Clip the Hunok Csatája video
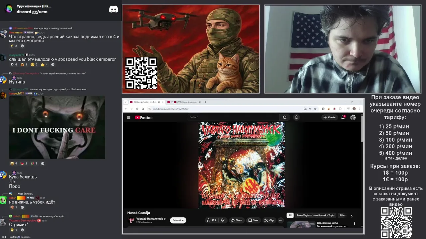426x239 pixels. click(269, 220)
